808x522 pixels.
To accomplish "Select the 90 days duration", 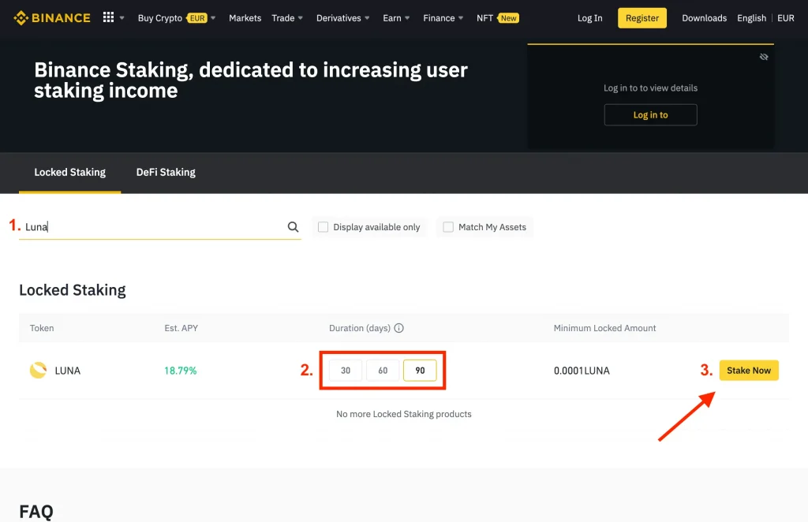I will pos(420,371).
